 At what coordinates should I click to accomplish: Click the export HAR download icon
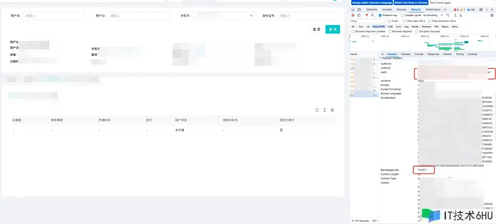pyautogui.click(x=461, y=15)
